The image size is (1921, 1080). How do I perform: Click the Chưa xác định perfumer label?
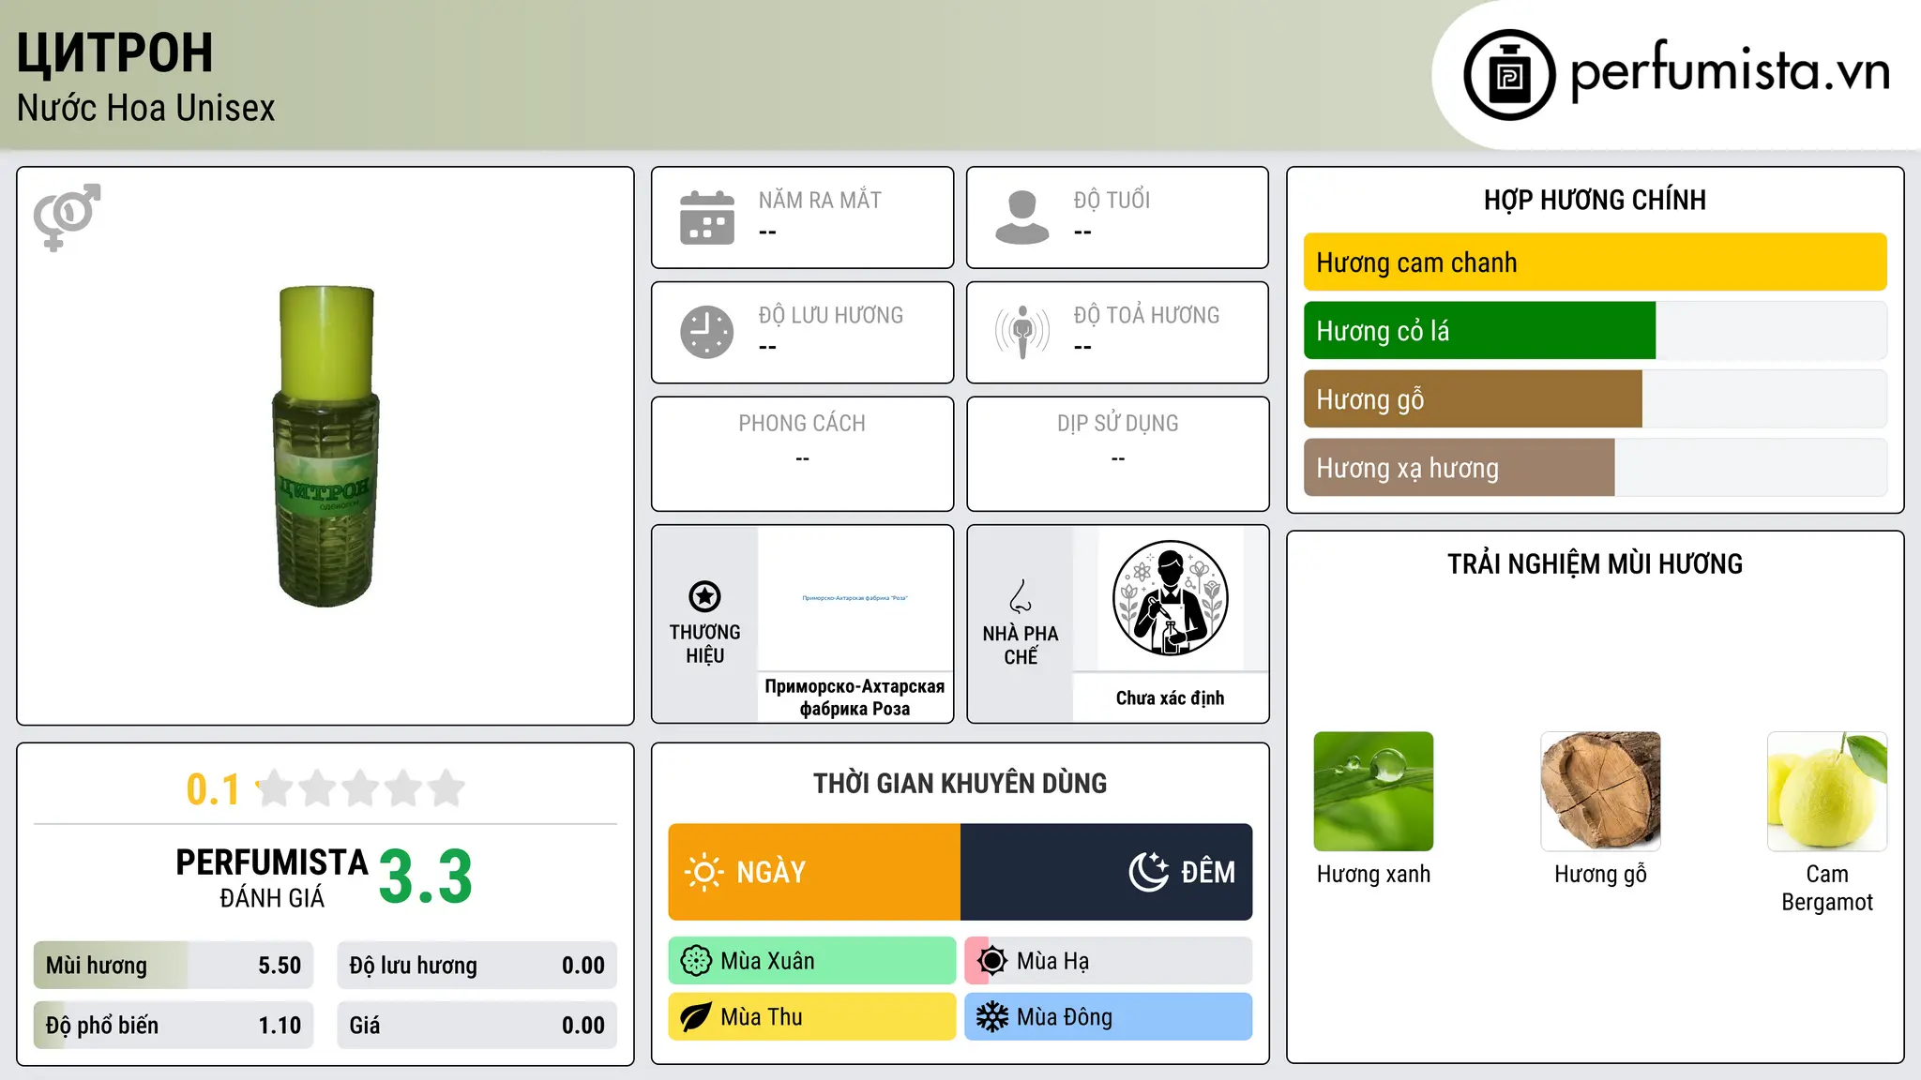point(1170,698)
